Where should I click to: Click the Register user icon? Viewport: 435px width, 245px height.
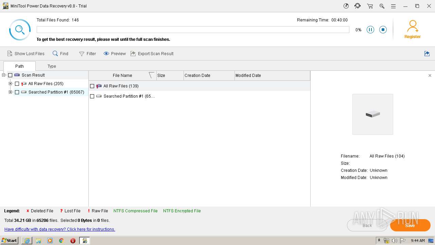[x=413, y=26]
